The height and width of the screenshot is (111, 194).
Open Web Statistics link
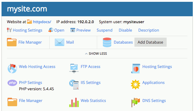(x=93, y=100)
